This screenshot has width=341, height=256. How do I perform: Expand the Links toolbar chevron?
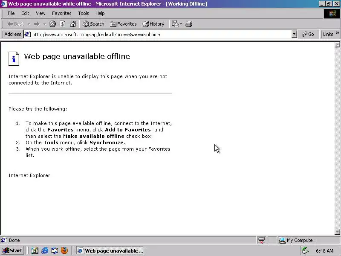(337, 33)
